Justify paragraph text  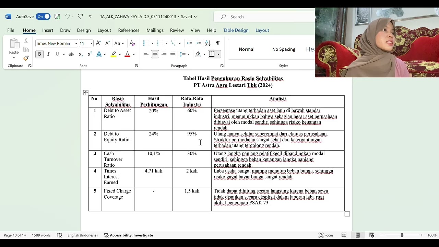(x=173, y=54)
